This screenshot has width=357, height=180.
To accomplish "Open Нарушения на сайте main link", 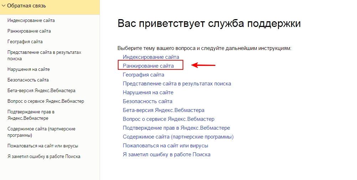I will tap(148, 92).
